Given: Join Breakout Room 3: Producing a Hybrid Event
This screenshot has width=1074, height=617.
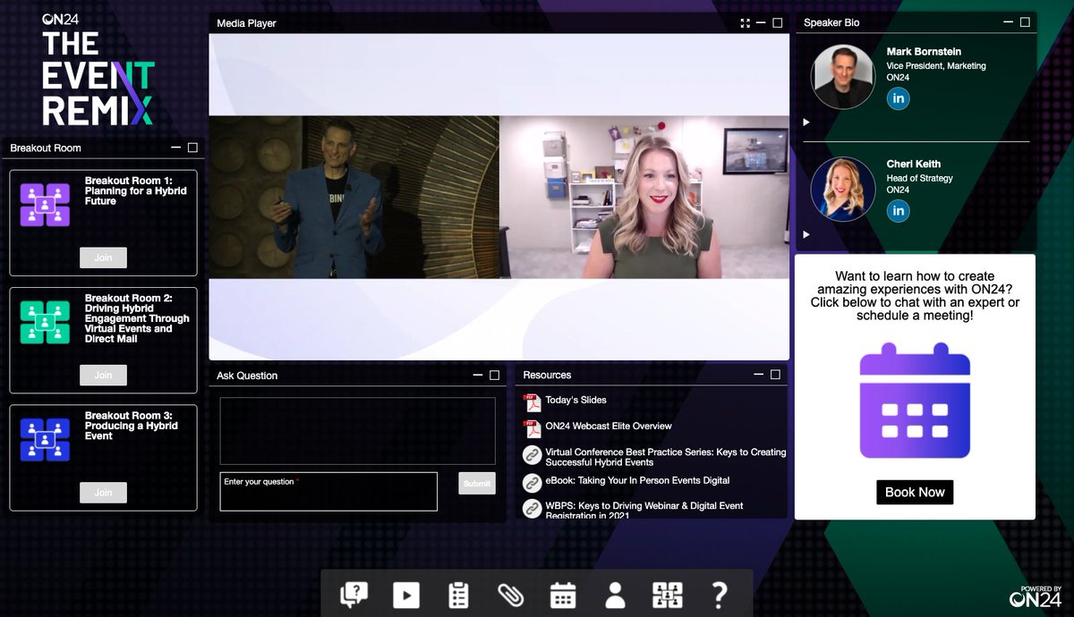Looking at the screenshot, I should (x=103, y=492).
